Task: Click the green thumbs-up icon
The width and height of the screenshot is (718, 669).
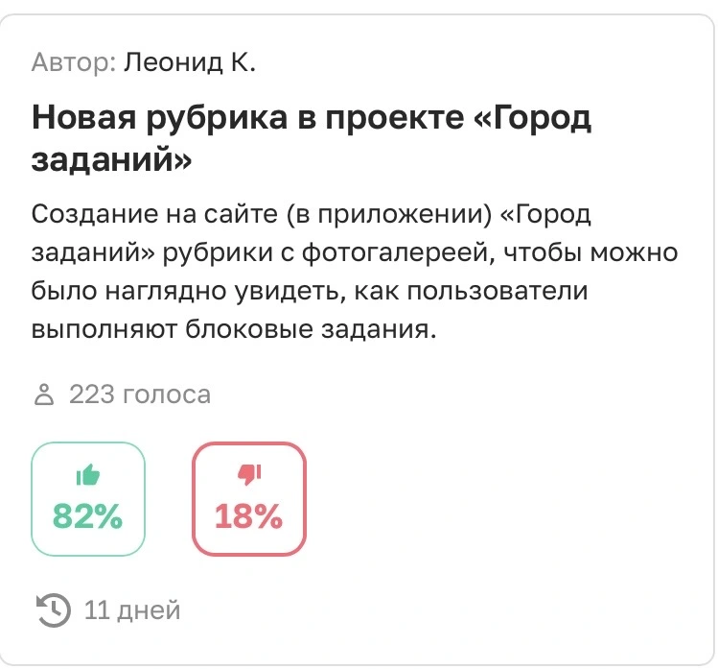Action: pyautogui.click(x=88, y=474)
